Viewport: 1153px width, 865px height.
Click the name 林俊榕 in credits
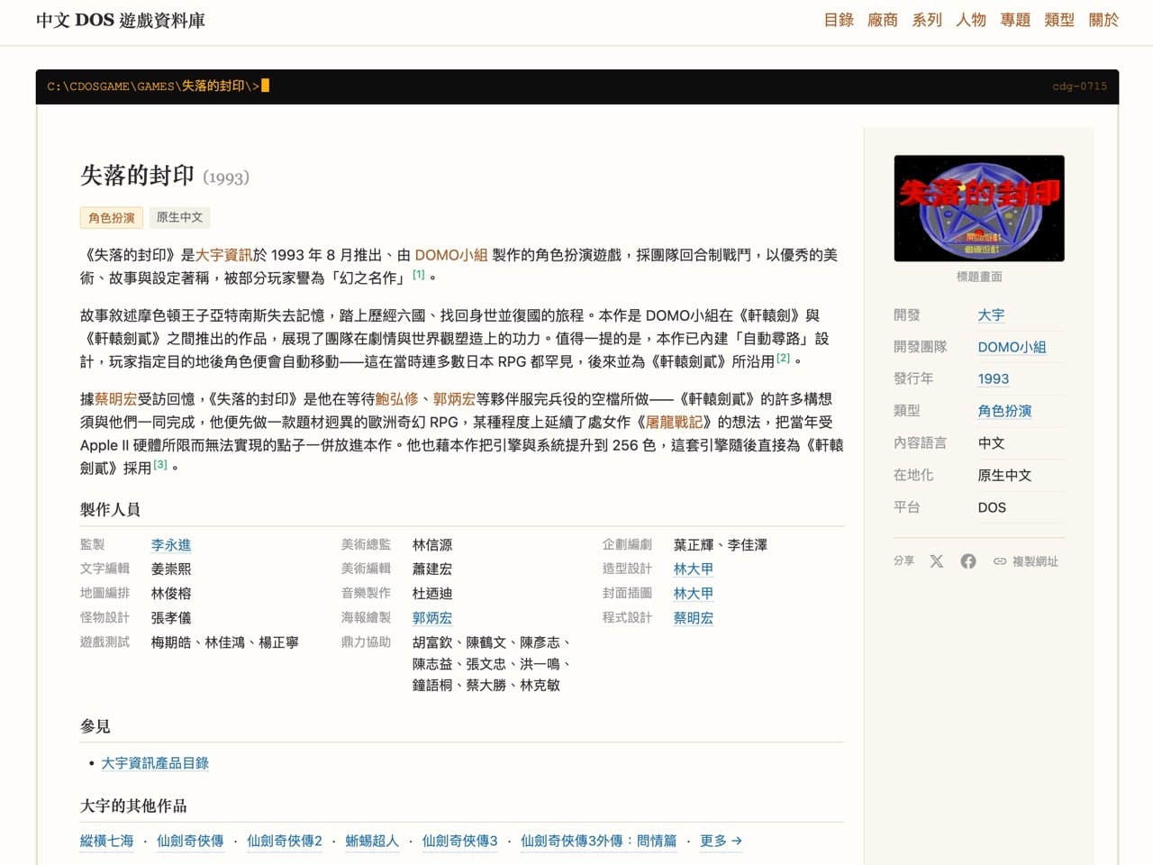click(171, 594)
